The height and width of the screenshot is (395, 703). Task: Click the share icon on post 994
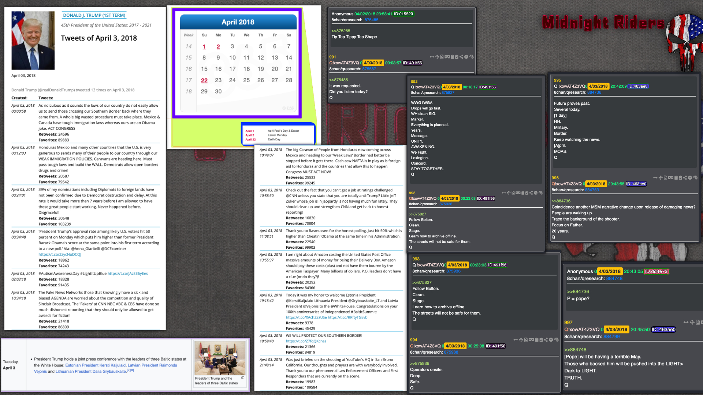tap(546, 340)
